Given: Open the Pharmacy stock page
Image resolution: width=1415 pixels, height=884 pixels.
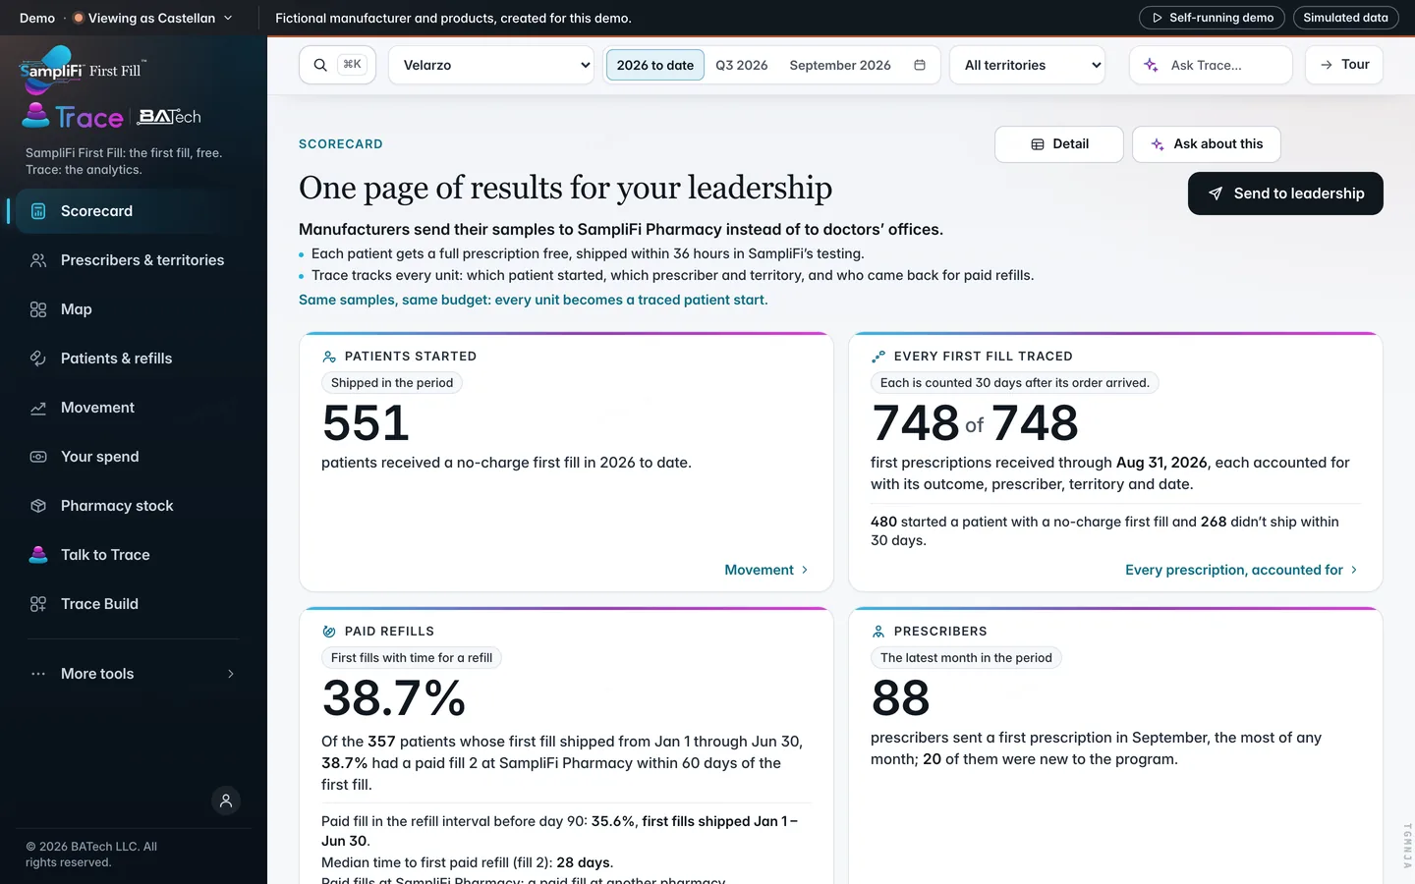Looking at the screenshot, I should click(134, 506).
